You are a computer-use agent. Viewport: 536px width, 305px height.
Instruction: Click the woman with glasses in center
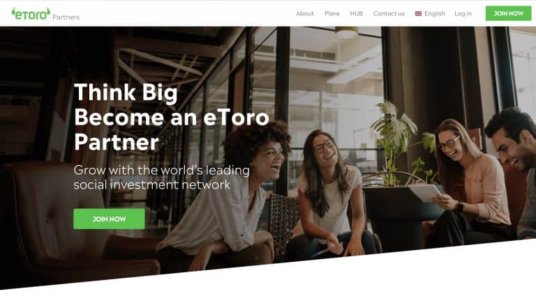(x=330, y=194)
